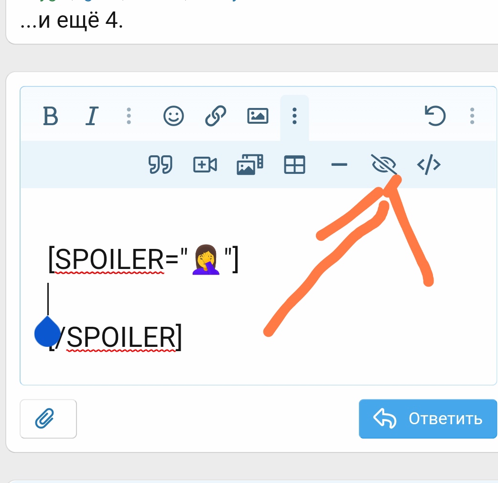Insert a horizontal line
Image resolution: width=498 pixels, height=483 pixels.
point(339,165)
